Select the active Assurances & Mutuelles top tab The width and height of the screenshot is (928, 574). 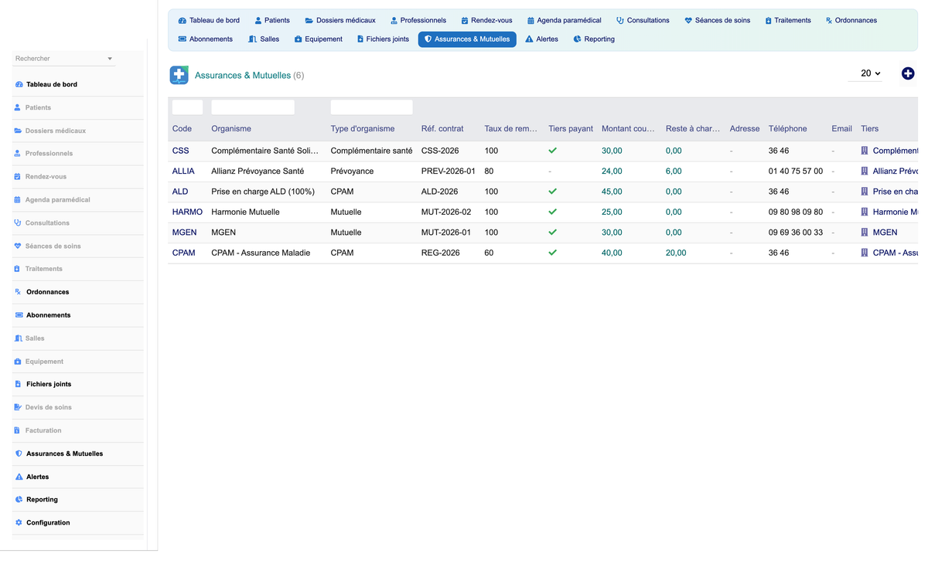pyautogui.click(x=467, y=39)
